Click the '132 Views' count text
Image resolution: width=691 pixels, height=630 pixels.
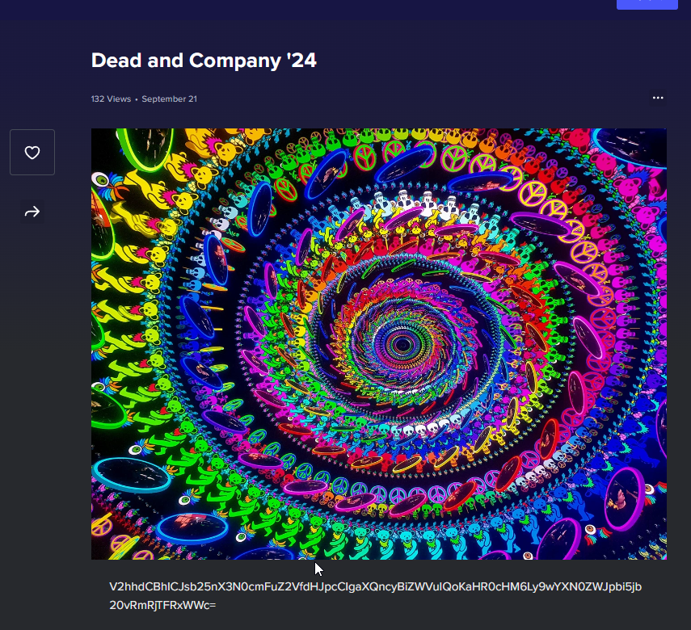point(111,99)
